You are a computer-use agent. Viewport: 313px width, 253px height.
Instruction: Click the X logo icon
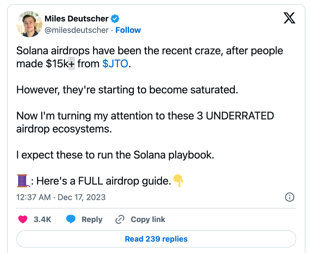(289, 19)
